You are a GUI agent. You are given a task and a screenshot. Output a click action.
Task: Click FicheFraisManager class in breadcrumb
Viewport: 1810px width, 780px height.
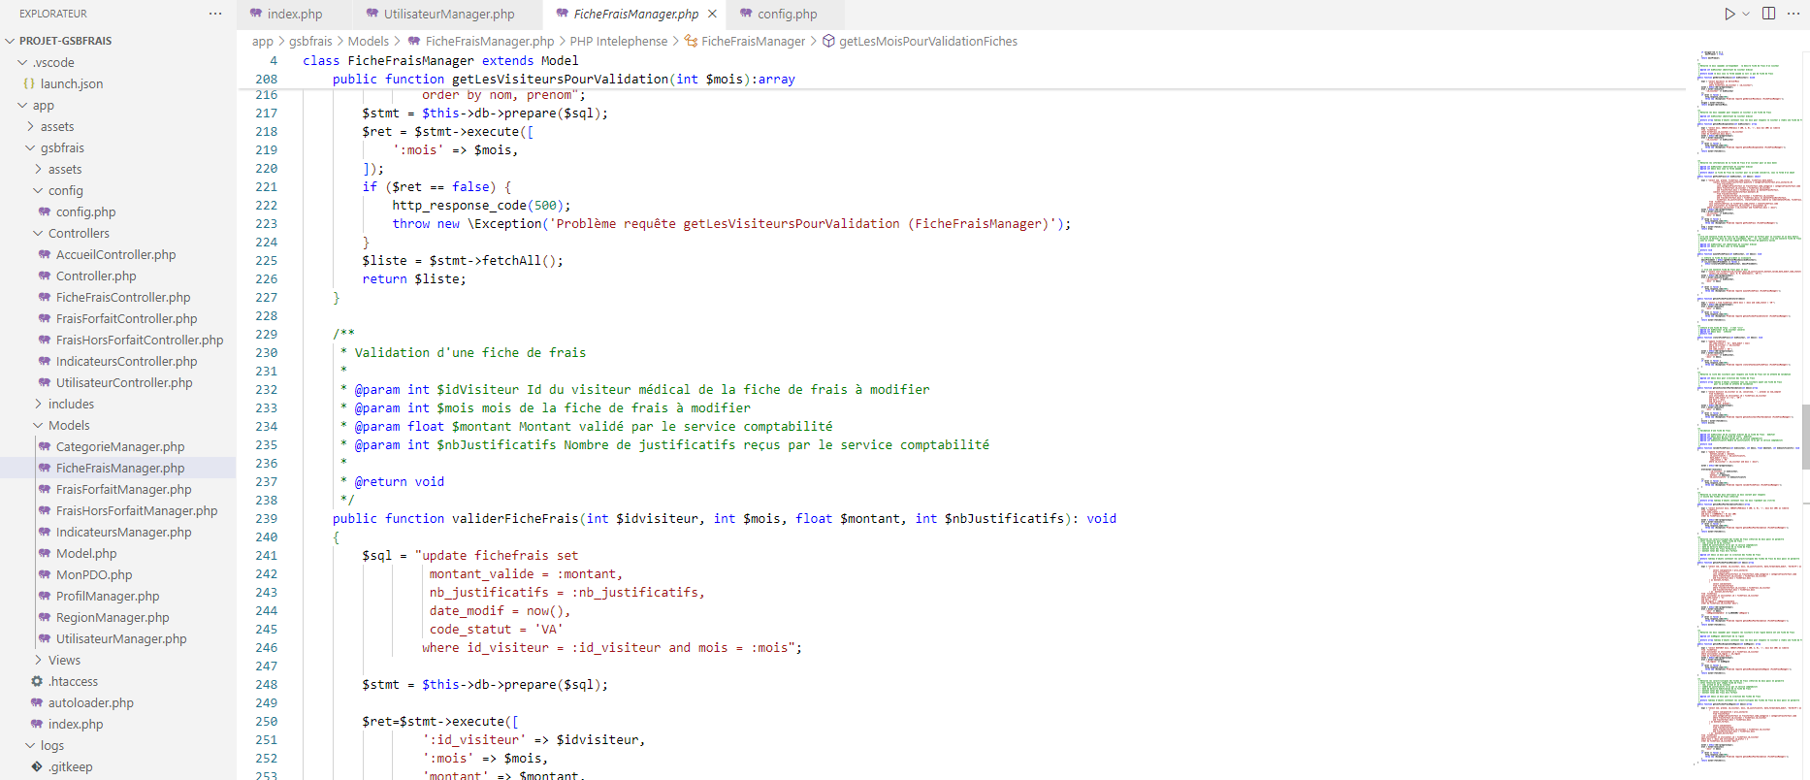pyautogui.click(x=753, y=41)
